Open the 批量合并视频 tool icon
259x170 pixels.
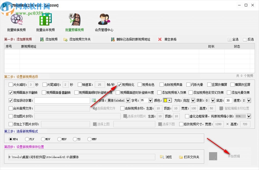(x=46, y=19)
